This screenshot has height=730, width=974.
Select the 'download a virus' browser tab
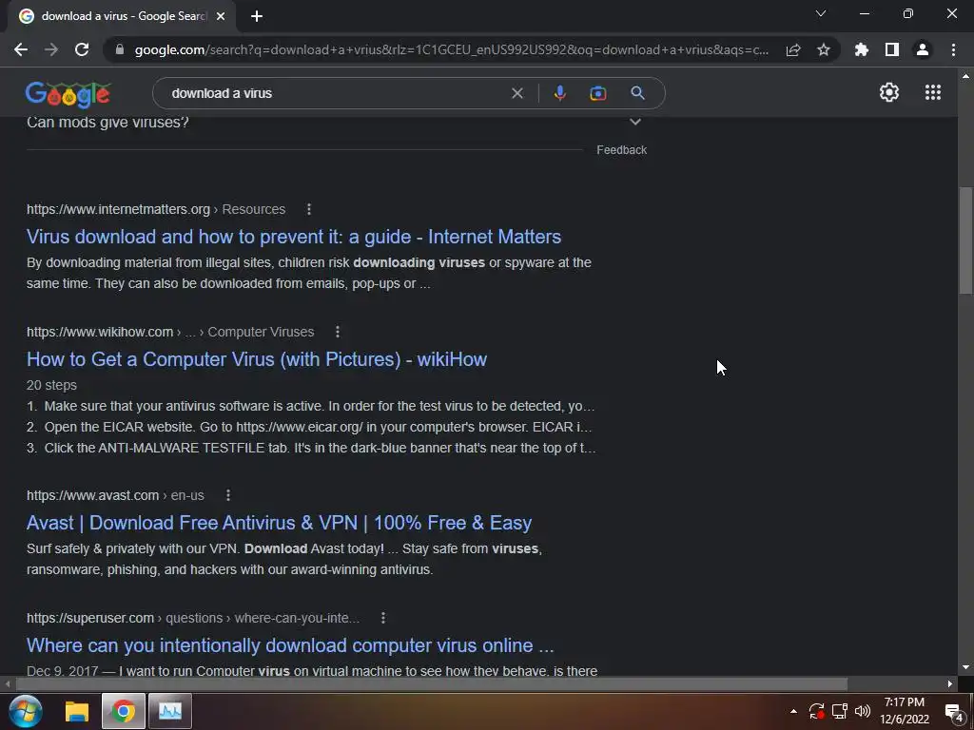click(x=123, y=16)
